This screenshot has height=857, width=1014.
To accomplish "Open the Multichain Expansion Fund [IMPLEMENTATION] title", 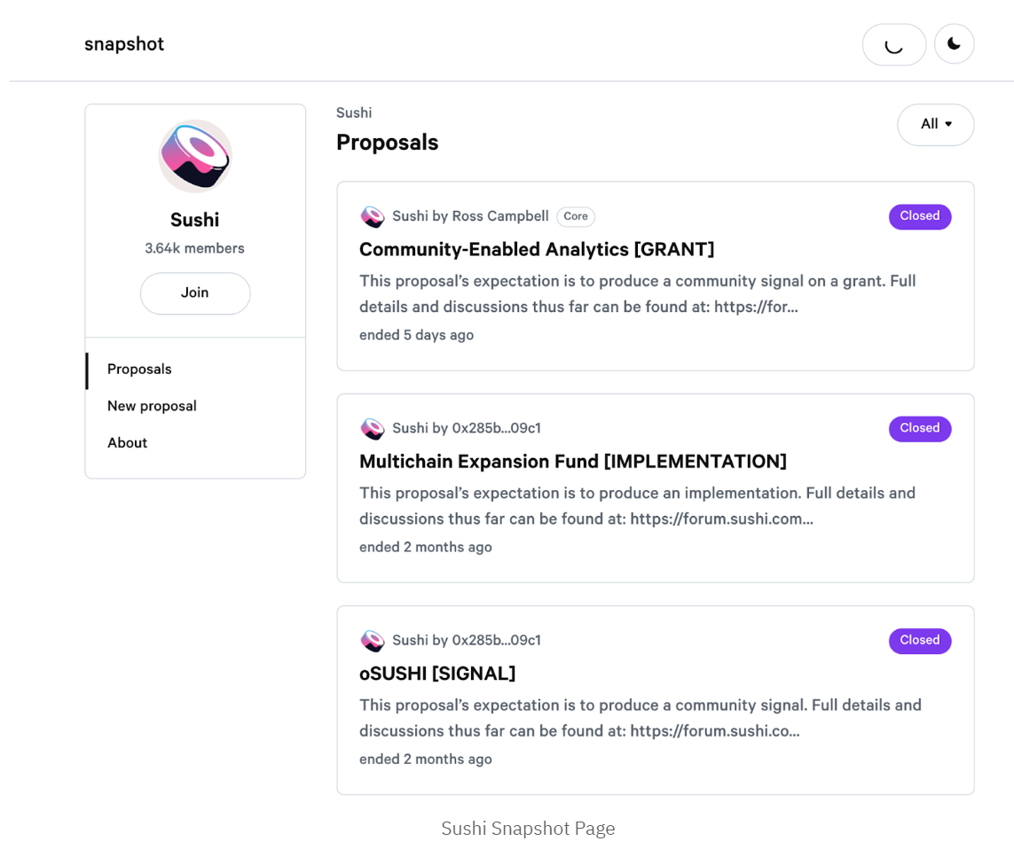I will coord(573,461).
